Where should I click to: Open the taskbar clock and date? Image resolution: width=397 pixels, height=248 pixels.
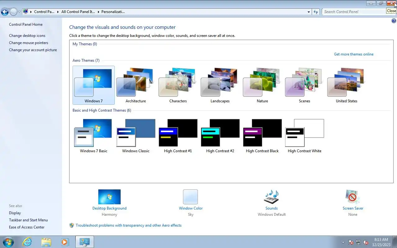381,242
